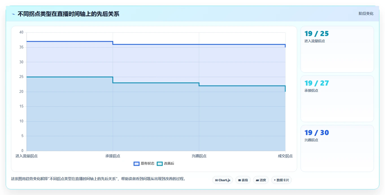Click the 改善后 teal legend swatch
Image resolution: width=385 pixels, height=195 pixels.
click(x=160, y=163)
